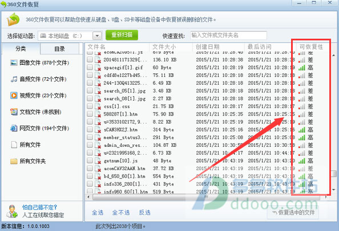Click the 全选 select all link
The width and height of the screenshot is (339, 231).
click(x=98, y=212)
